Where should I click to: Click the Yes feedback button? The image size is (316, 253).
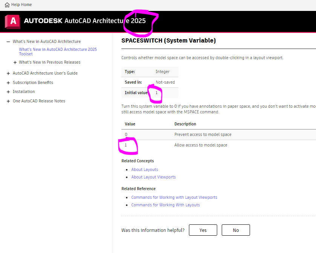(x=203, y=230)
